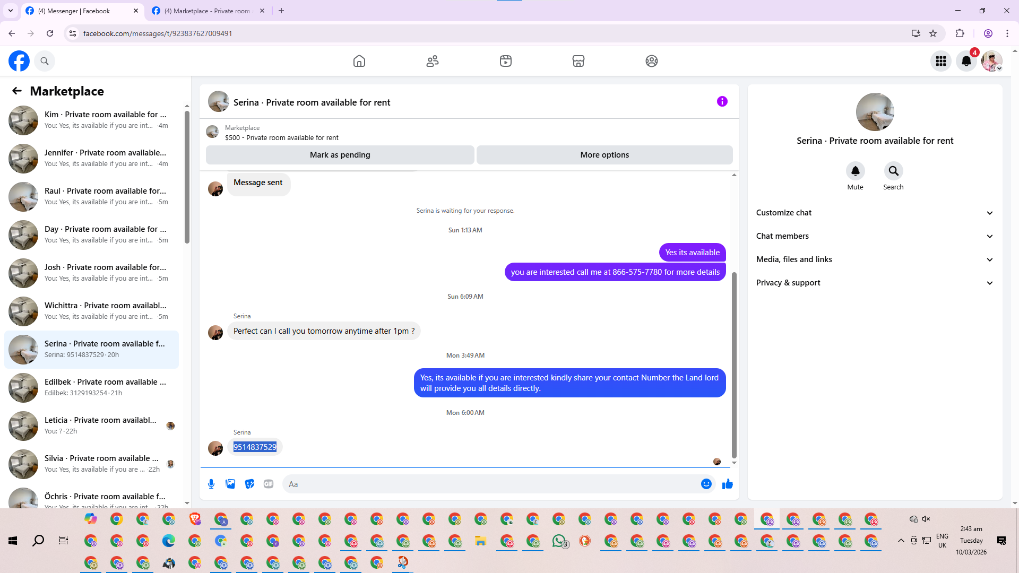Send a thumbs-up like

pos(727,484)
